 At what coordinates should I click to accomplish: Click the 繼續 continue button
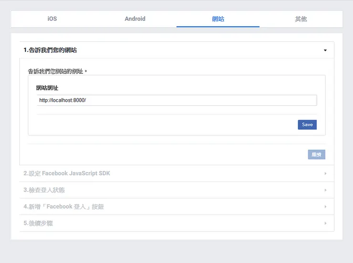coord(316,155)
